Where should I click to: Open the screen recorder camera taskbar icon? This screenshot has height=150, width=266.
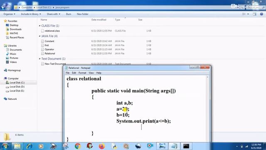coord(150,146)
